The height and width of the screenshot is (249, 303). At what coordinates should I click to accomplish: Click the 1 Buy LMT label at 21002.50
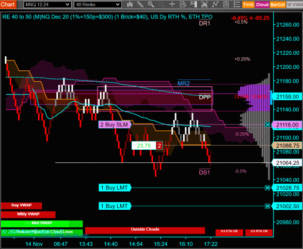(114, 206)
